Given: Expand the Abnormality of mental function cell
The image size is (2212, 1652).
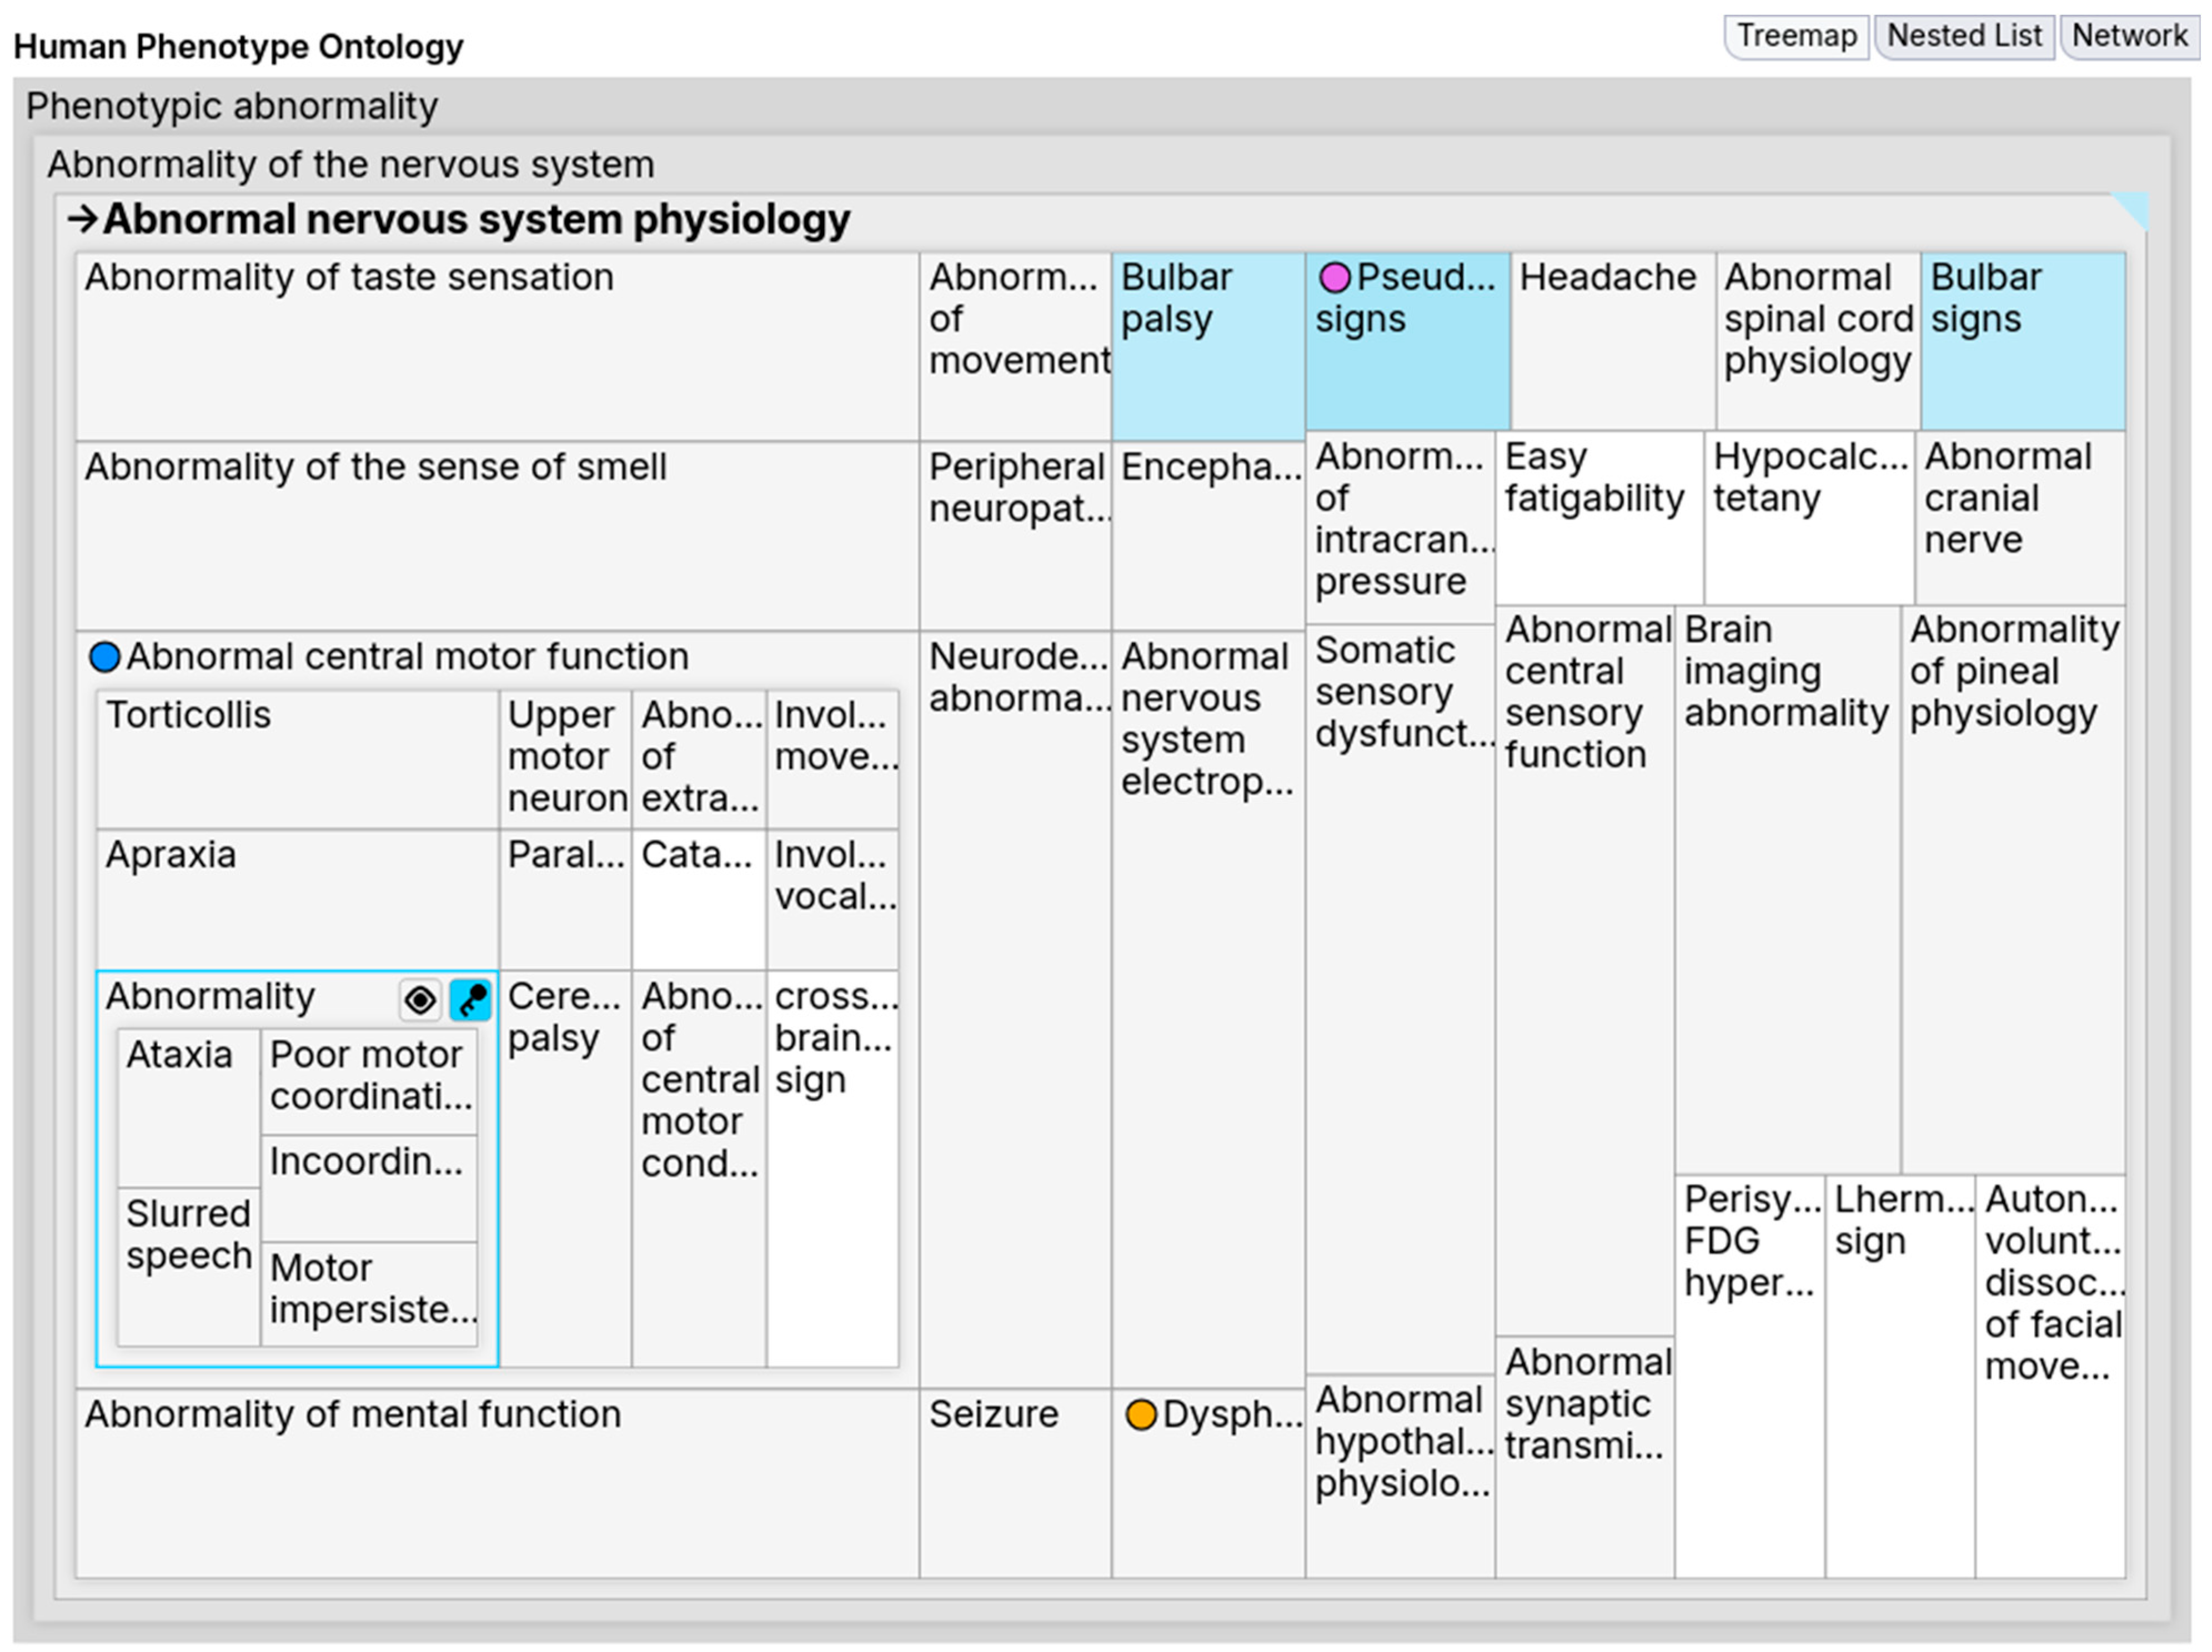Looking at the screenshot, I should tap(352, 1415).
